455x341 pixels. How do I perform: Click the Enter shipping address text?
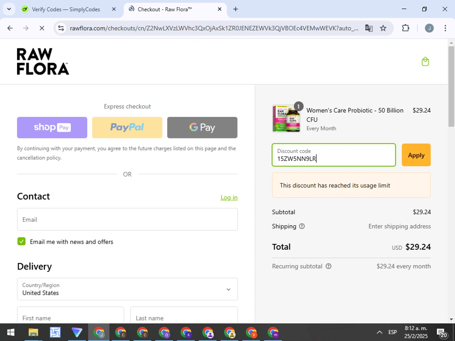(x=399, y=226)
